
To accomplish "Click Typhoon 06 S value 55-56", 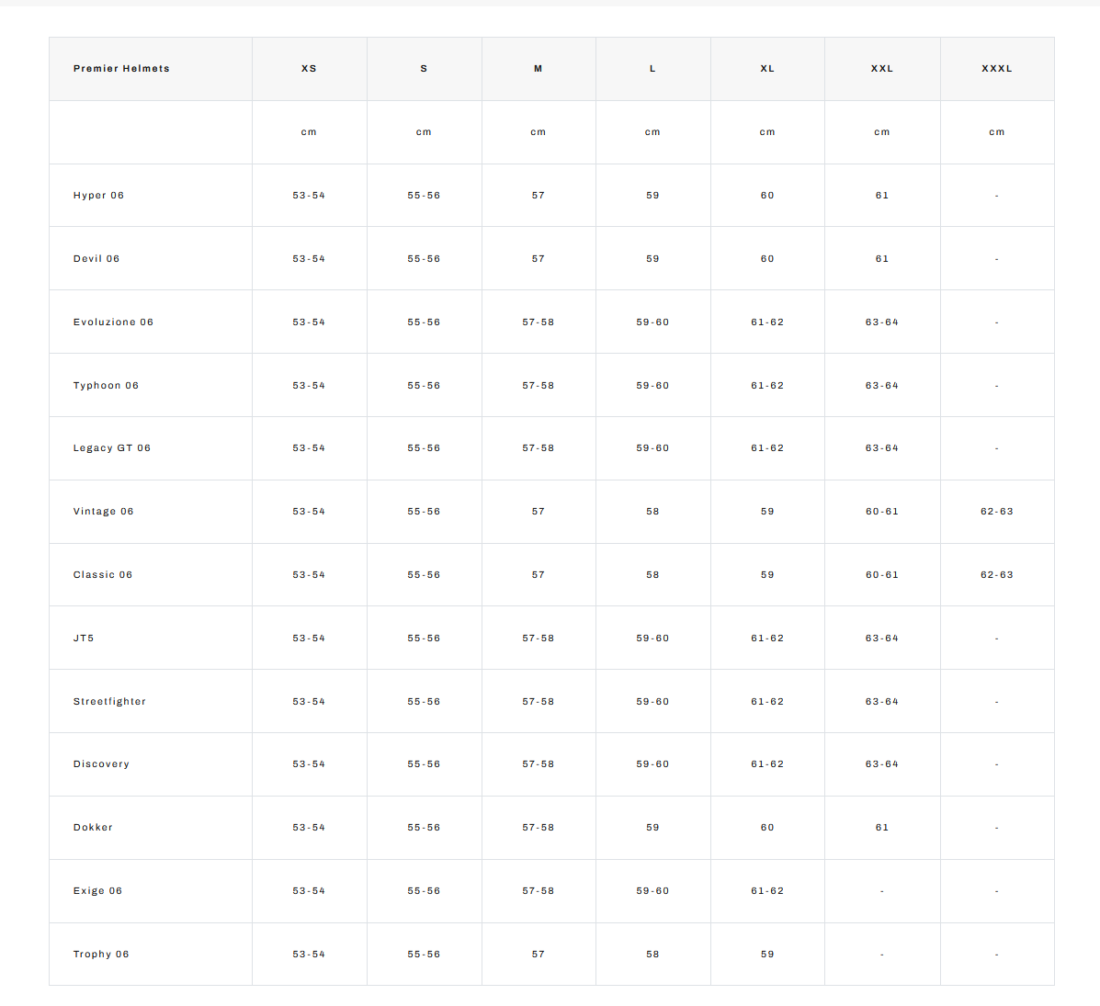I will coord(424,385).
